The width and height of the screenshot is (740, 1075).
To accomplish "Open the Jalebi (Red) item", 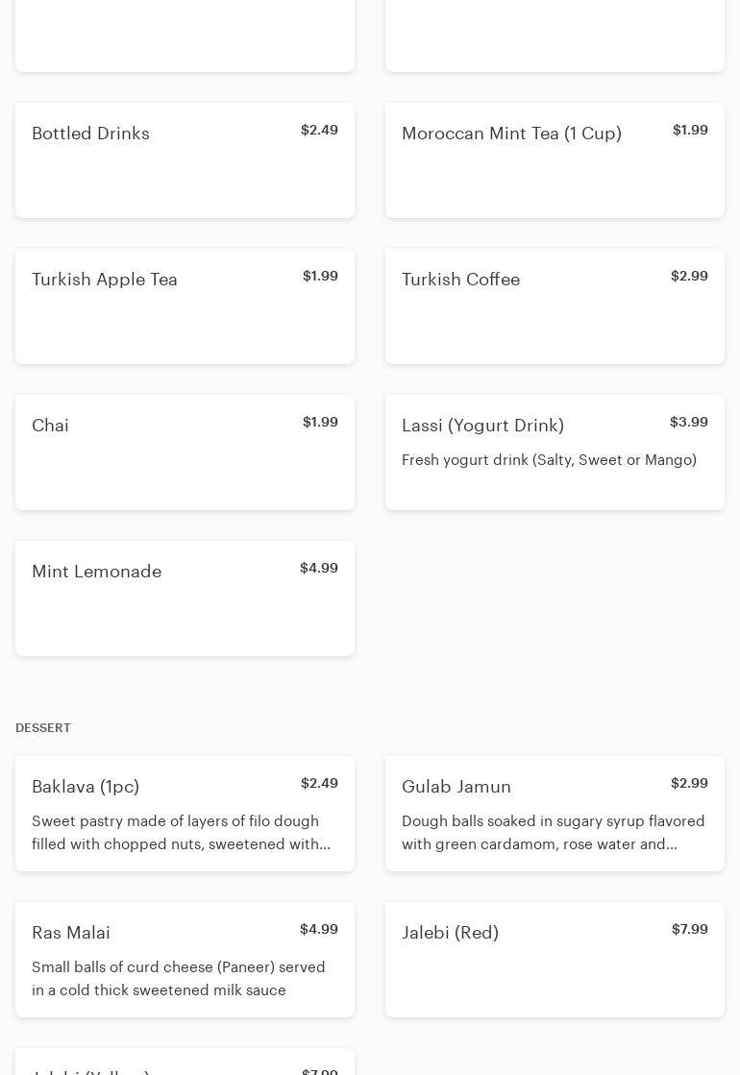I will click(x=555, y=960).
